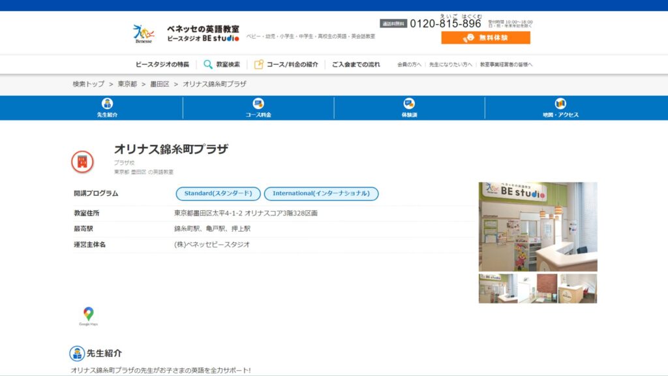The image size is (668, 376).
Task: Open the 体験談 tab icon in the blue bar
Action: [x=409, y=104]
